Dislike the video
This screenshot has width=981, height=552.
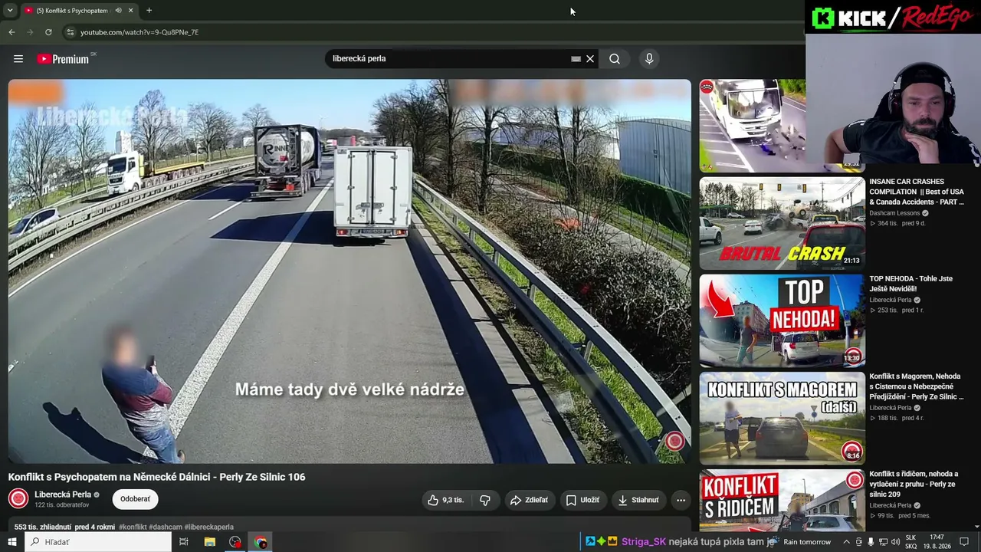[x=485, y=500]
